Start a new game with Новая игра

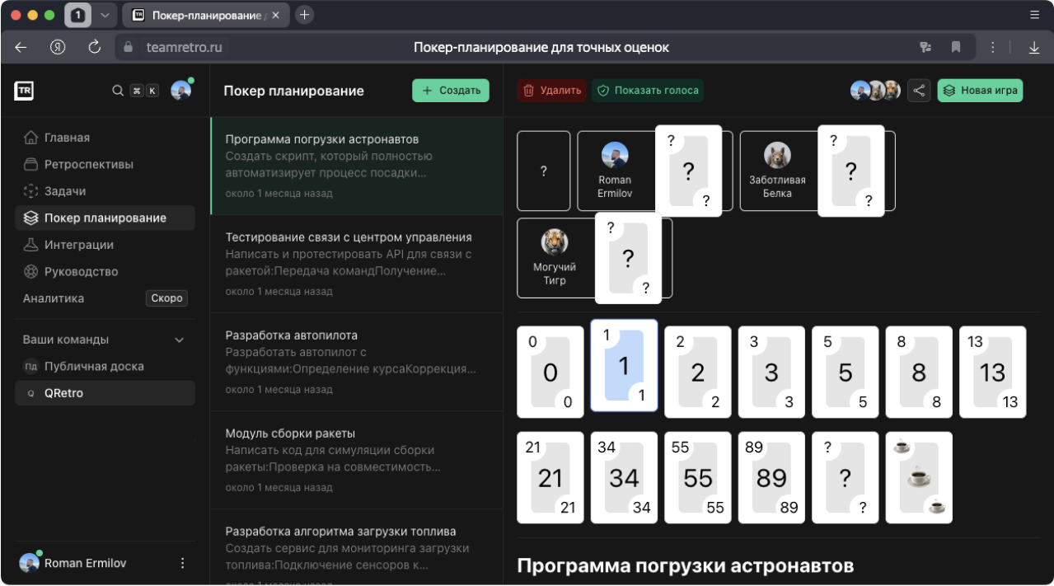click(x=980, y=91)
